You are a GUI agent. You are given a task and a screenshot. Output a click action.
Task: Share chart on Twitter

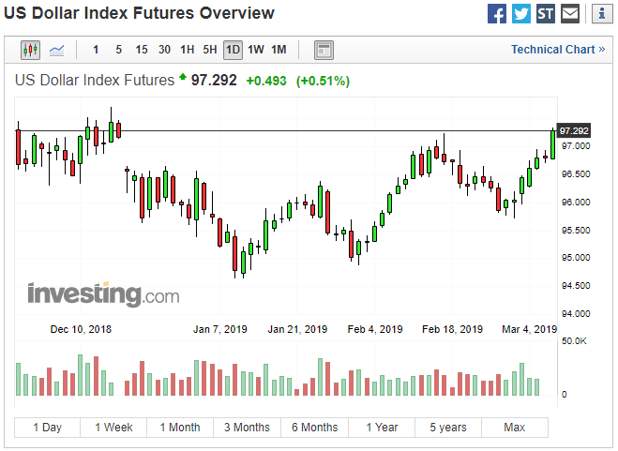521,14
